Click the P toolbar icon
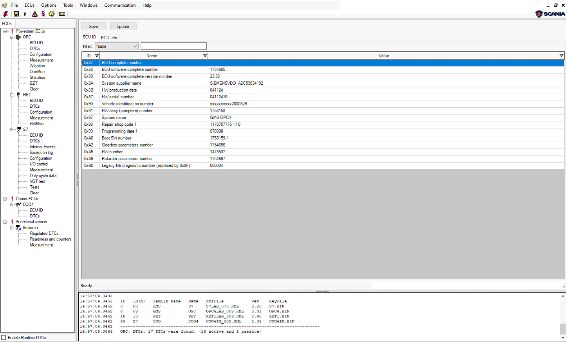The height and width of the screenshot is (342, 567). 24,14
